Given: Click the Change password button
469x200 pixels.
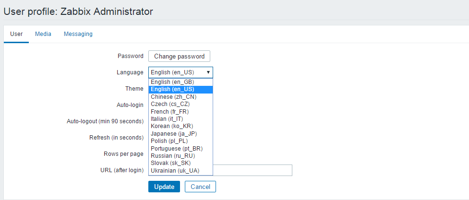Looking at the screenshot, I should coord(179,56).
